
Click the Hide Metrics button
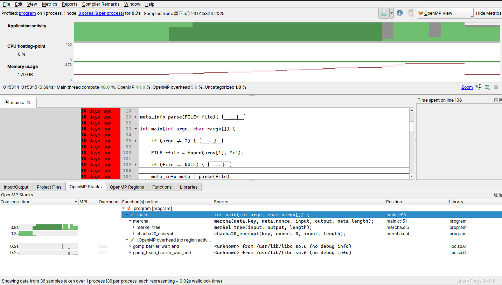488,13
